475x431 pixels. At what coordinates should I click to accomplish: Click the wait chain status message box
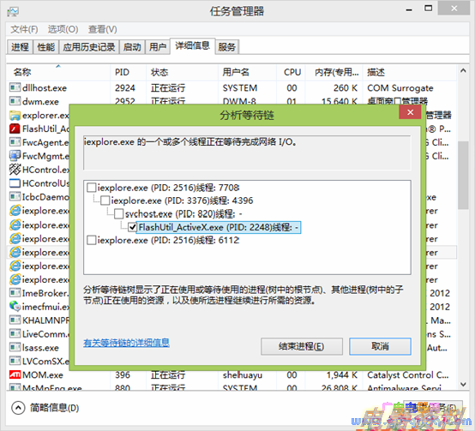[247, 153]
